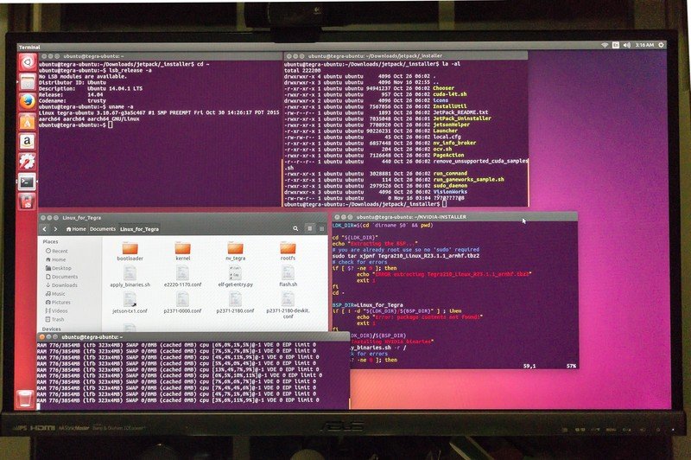Select the bootloader folder
691x460 pixels.
[x=130, y=252]
